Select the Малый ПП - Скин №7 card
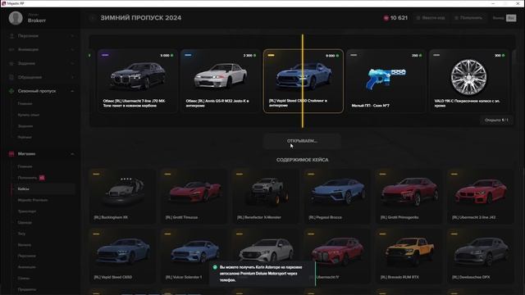525x295 pixels. click(386, 81)
